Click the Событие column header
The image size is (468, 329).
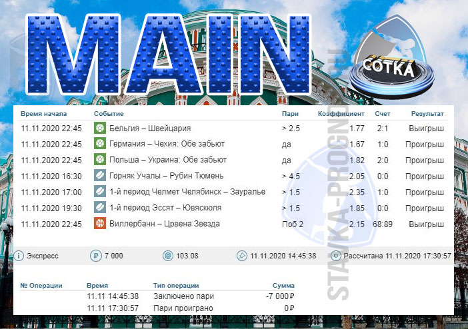pyautogui.click(x=109, y=114)
